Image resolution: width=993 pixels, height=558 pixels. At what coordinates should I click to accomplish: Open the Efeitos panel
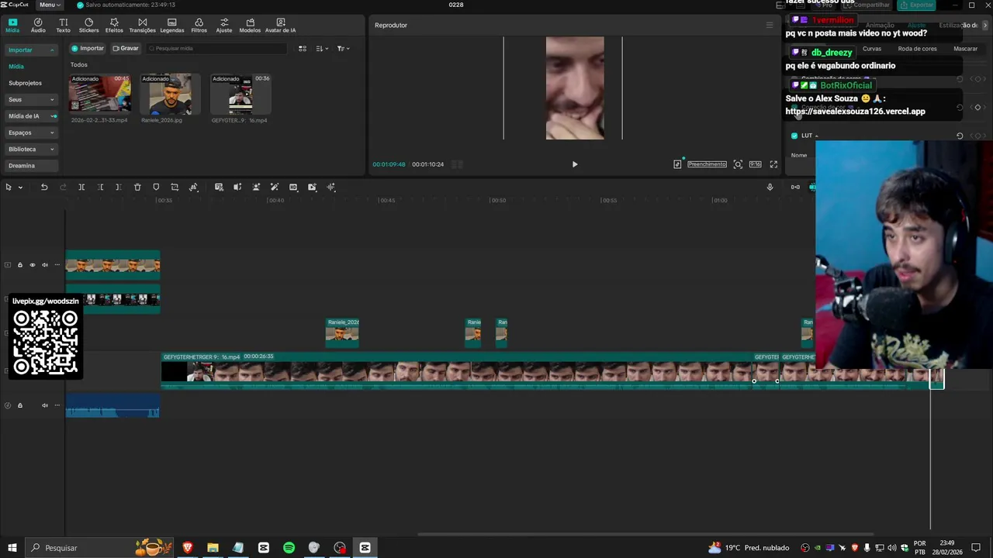pyautogui.click(x=114, y=26)
